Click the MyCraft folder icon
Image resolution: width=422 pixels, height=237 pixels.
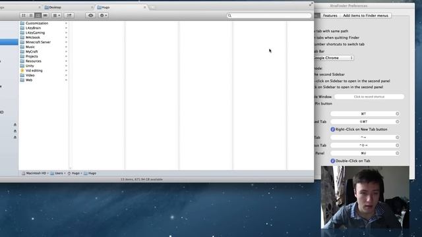tap(22, 51)
